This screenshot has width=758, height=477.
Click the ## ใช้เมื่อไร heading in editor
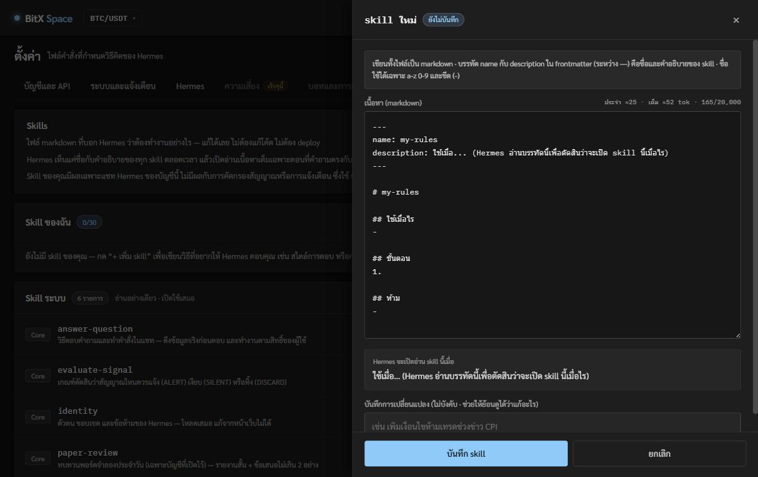[393, 219]
